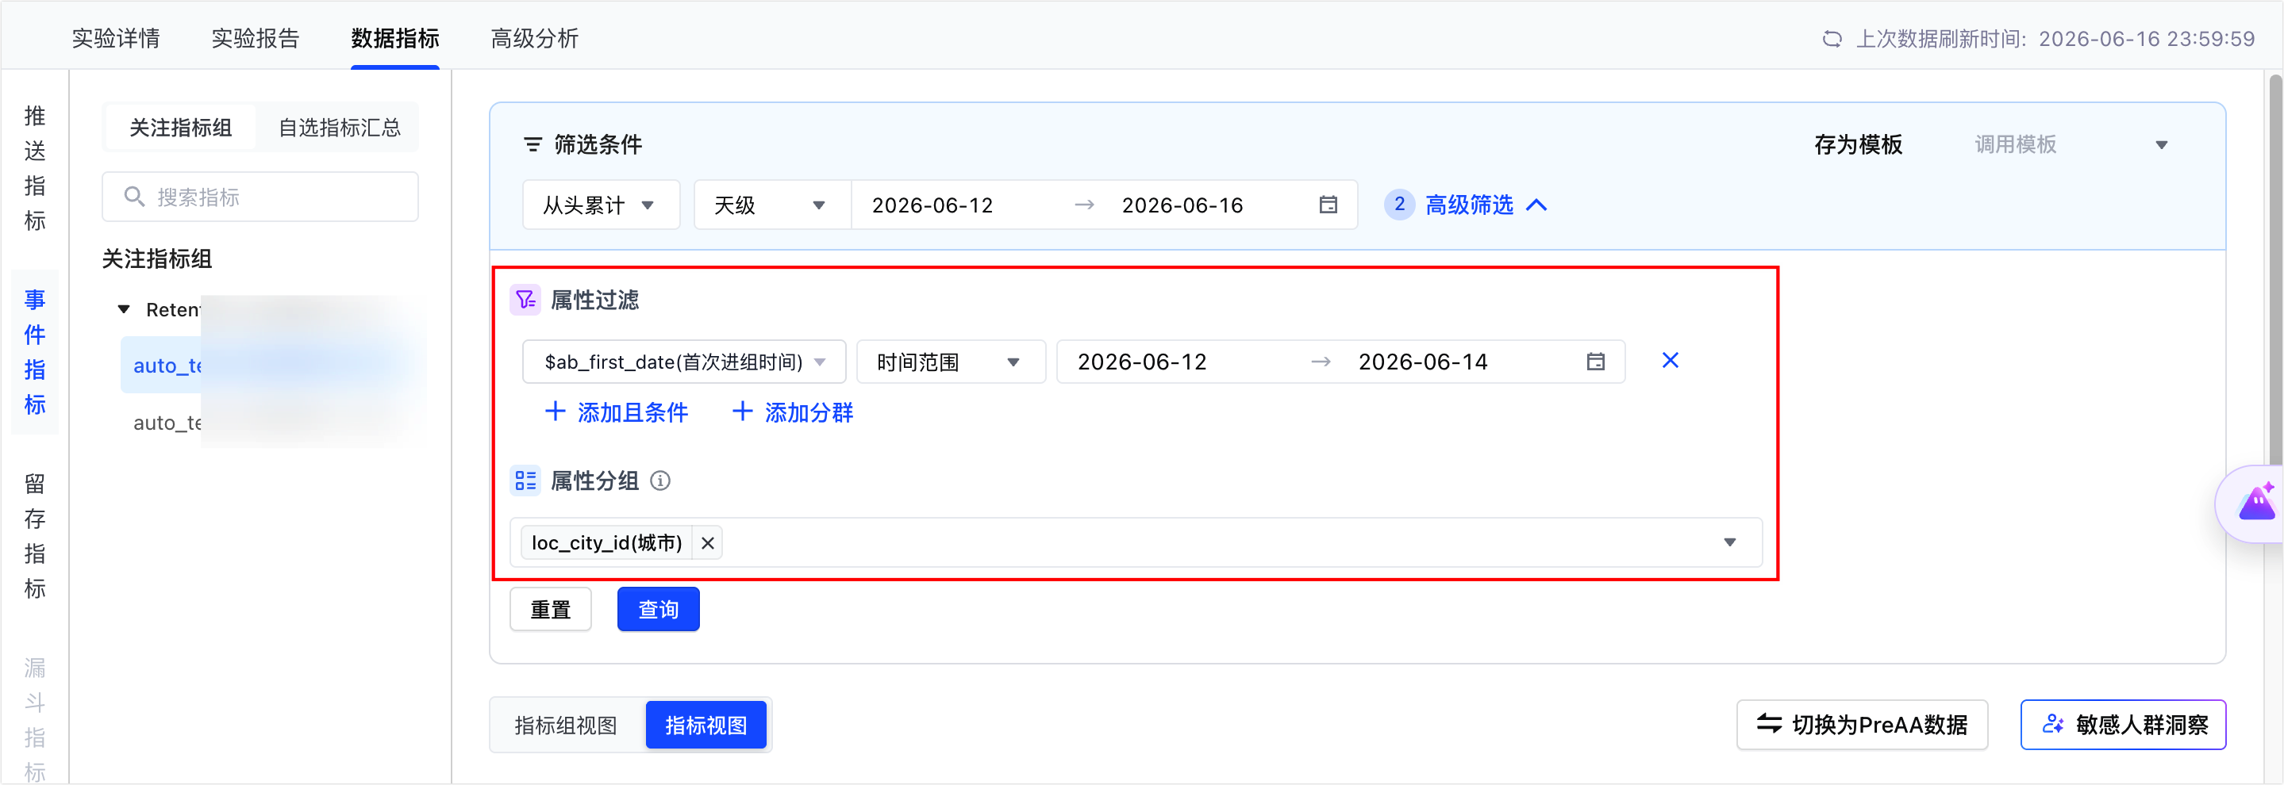2284x785 pixels.
Task: Switch to 指标视图 view
Action: [x=706, y=726]
